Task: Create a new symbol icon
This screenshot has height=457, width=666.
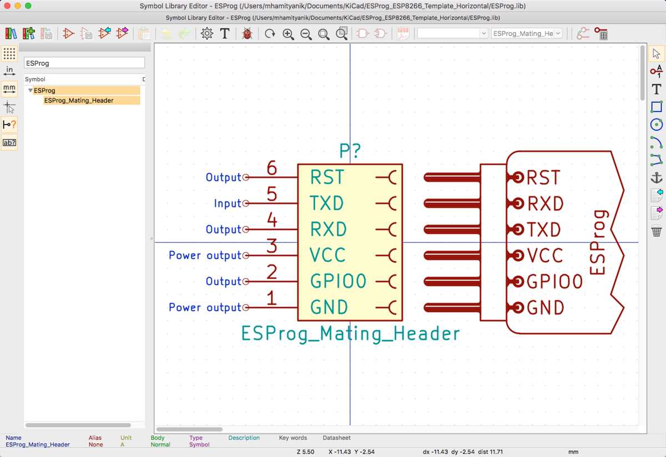Action: (69, 33)
